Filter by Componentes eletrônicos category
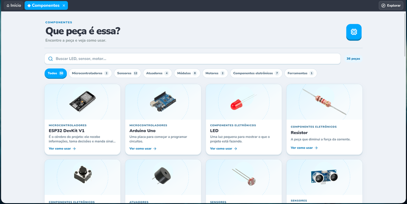Viewport: 407px width, 204px height. [256, 73]
